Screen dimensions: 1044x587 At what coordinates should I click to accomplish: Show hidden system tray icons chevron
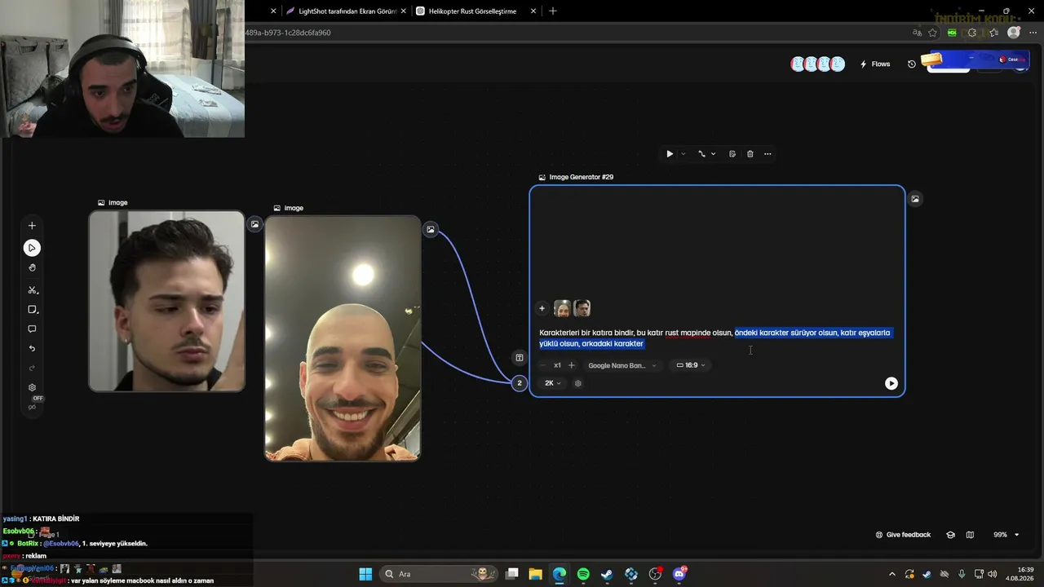coord(891,574)
